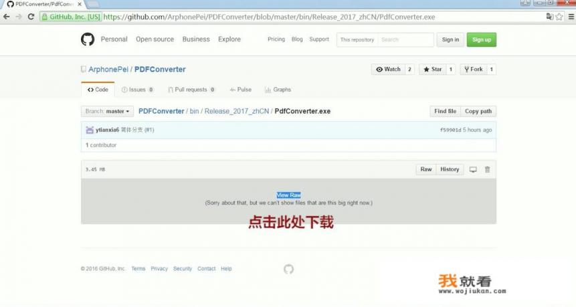Viewport: 576px width, 307px height.
Task: Fork the PDFConverter repository
Action: [472, 70]
